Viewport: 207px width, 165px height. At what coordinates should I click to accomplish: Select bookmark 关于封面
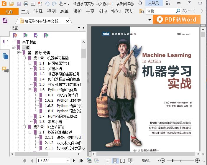(x=29, y=42)
